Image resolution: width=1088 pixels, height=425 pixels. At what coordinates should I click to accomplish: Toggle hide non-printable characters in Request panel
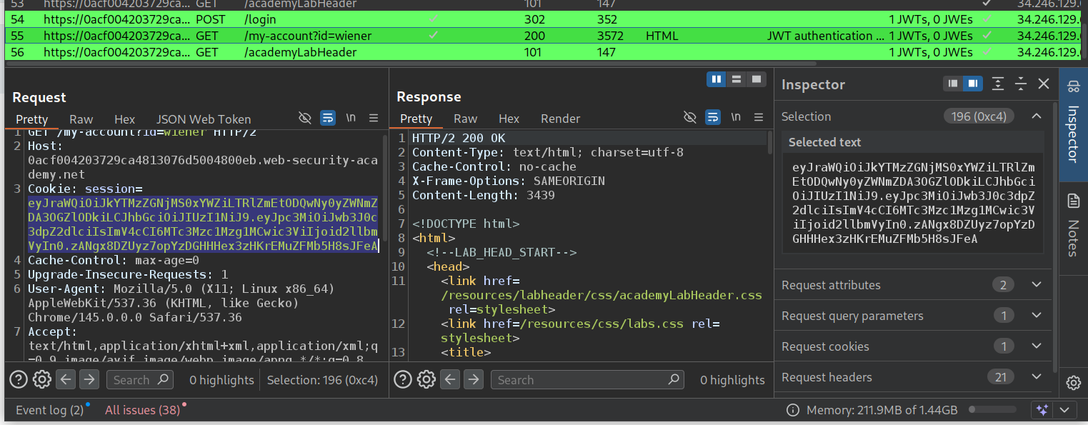click(x=305, y=118)
